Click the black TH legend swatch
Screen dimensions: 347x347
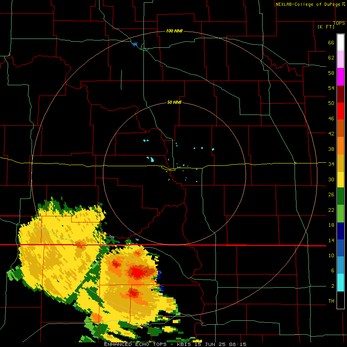[340, 300]
